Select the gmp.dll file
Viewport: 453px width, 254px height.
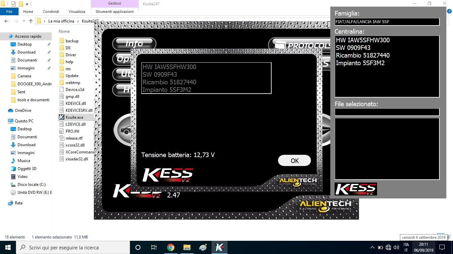pyautogui.click(x=72, y=96)
